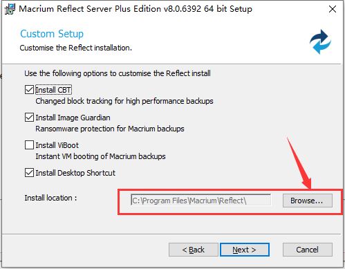Untick the Install Image Guardian checkbox box
345x269 pixels.
[x=29, y=118]
